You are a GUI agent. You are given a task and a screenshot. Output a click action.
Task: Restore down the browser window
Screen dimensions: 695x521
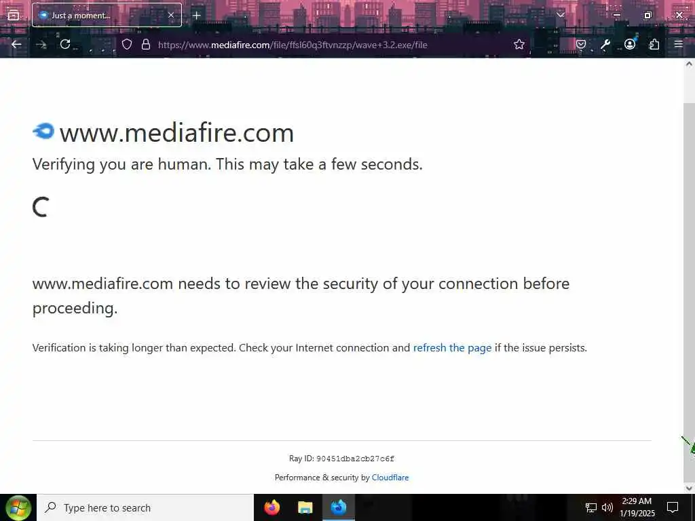[647, 15]
